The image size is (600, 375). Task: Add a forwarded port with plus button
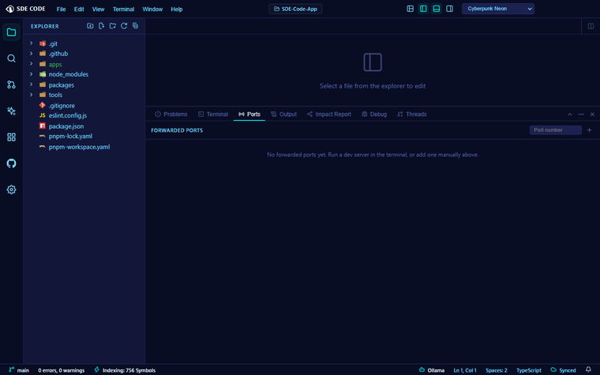click(589, 130)
